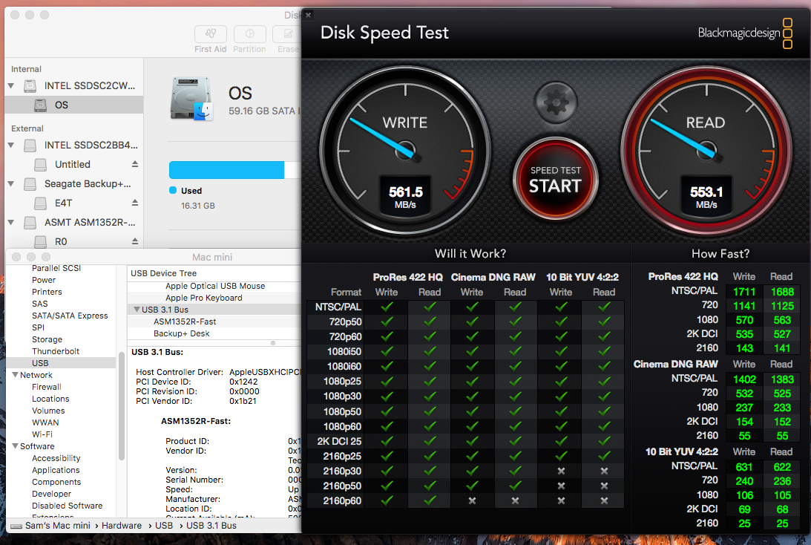This screenshot has width=811, height=545.
Task: Collapse the Software section in System Information
Action: [15, 446]
